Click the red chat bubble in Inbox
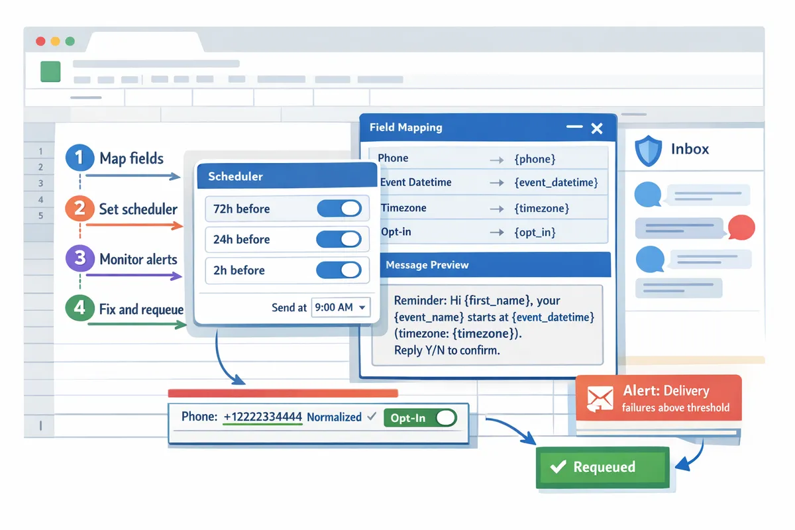Viewport: 795px width, 530px height. (741, 229)
